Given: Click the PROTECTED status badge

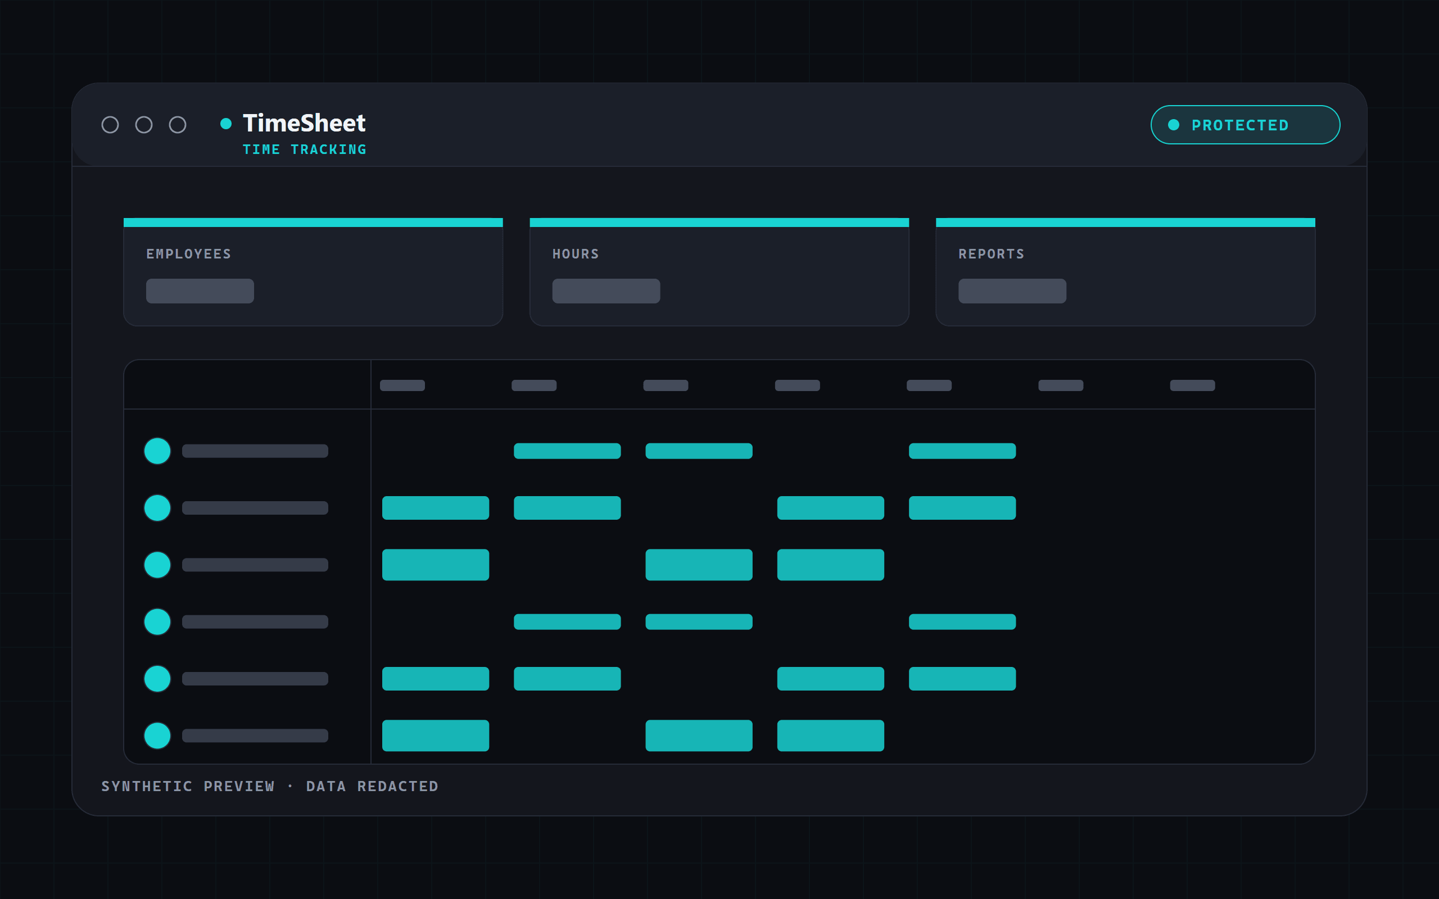Looking at the screenshot, I should pyautogui.click(x=1245, y=125).
